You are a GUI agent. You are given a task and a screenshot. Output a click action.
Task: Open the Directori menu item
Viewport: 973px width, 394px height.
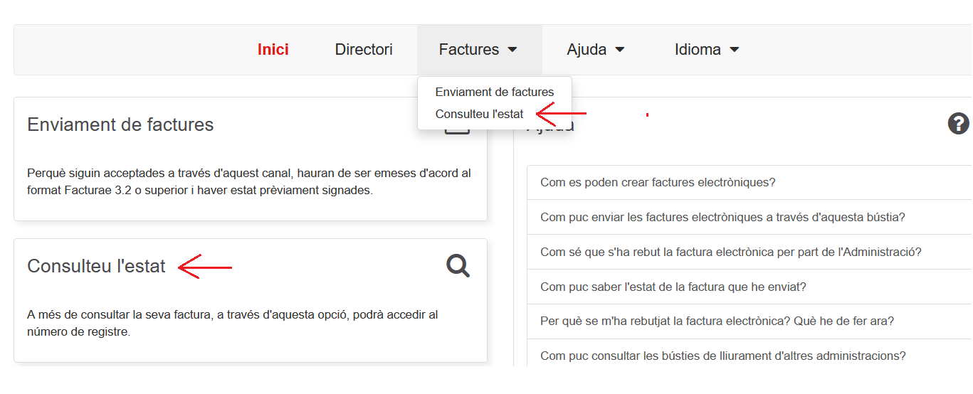pyautogui.click(x=364, y=50)
